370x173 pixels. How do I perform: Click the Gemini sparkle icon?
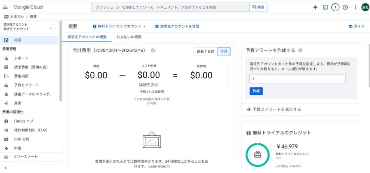[x=315, y=7]
